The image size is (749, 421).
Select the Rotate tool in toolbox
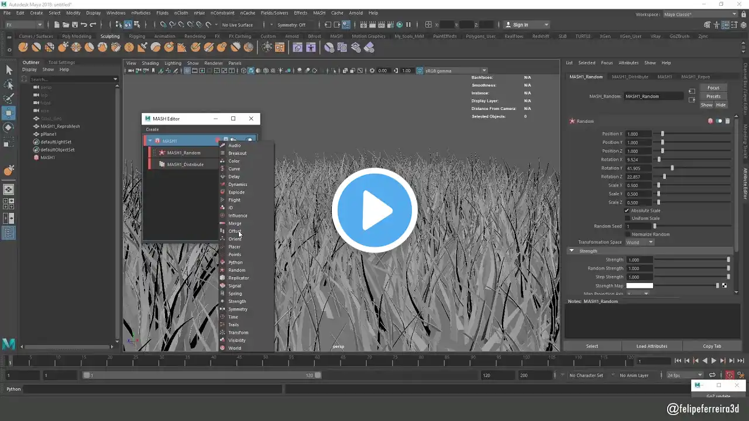(9, 127)
